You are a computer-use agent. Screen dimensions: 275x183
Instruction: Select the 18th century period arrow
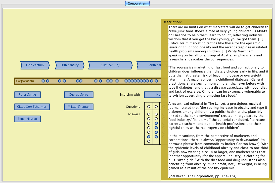point(69,65)
